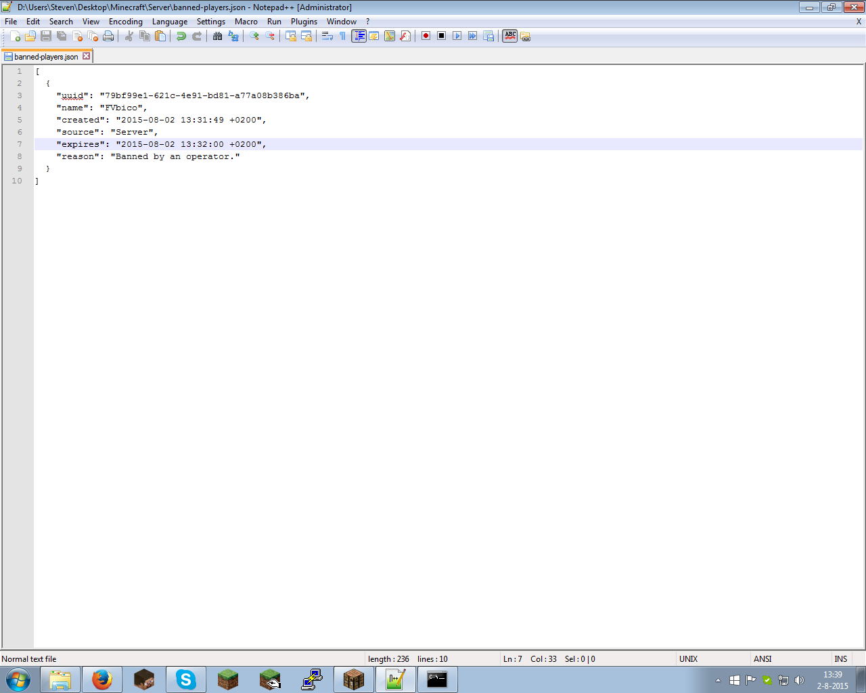Click the "Banned by an operator." text
866x693 pixels.
point(175,156)
